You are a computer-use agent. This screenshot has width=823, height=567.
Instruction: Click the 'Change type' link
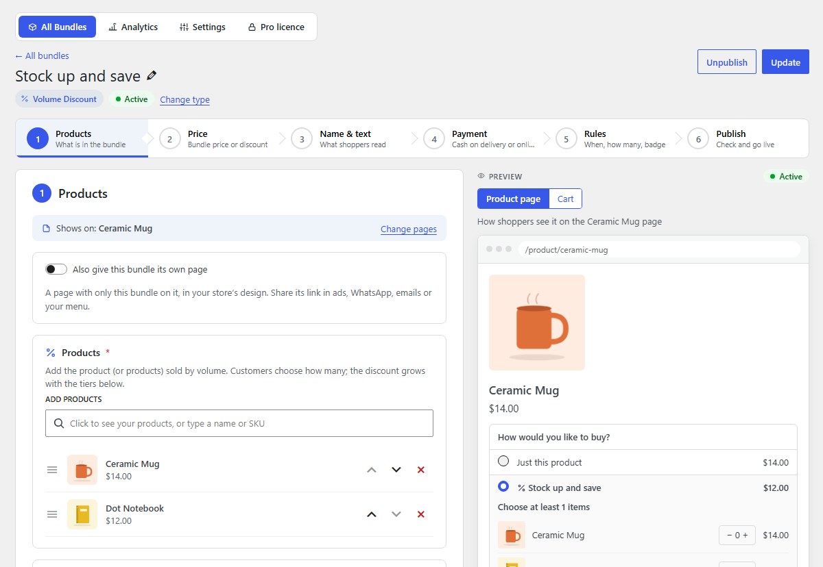pos(185,99)
